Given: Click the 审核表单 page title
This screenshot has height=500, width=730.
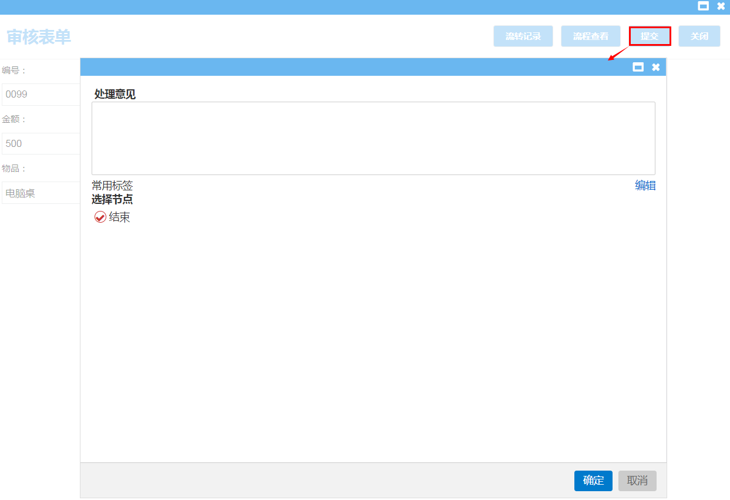Looking at the screenshot, I should [39, 37].
